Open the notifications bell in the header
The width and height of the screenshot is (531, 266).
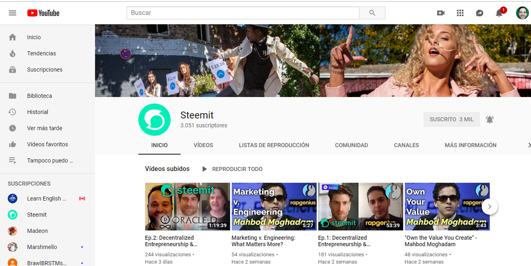(x=499, y=13)
